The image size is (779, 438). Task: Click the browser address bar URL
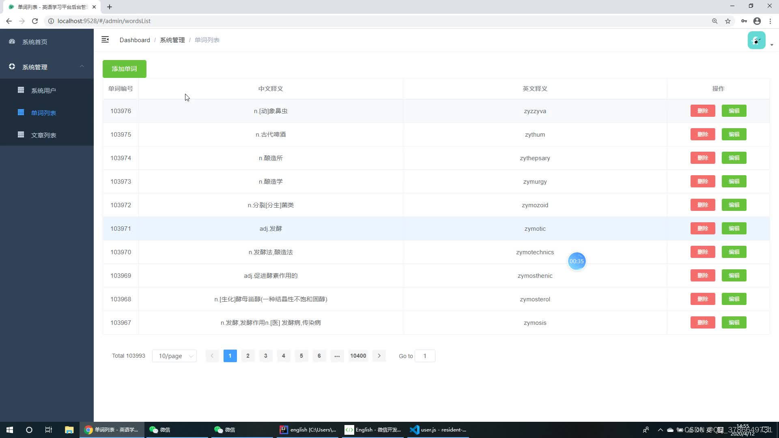(104, 21)
